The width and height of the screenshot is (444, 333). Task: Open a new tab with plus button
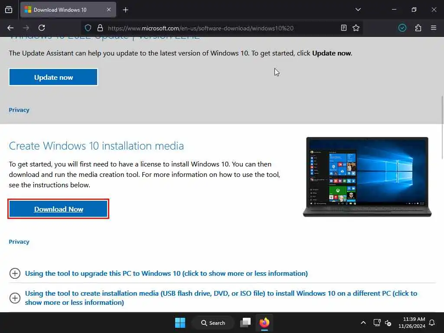coord(125,10)
